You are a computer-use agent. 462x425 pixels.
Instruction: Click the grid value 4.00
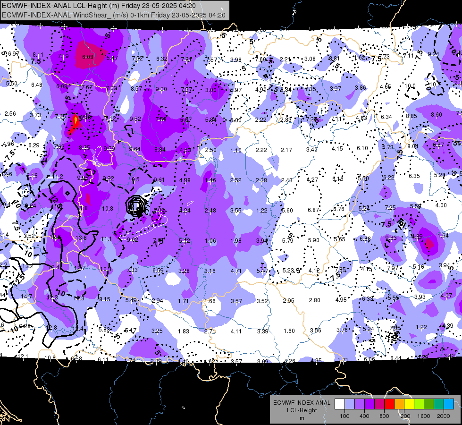click(441, 205)
